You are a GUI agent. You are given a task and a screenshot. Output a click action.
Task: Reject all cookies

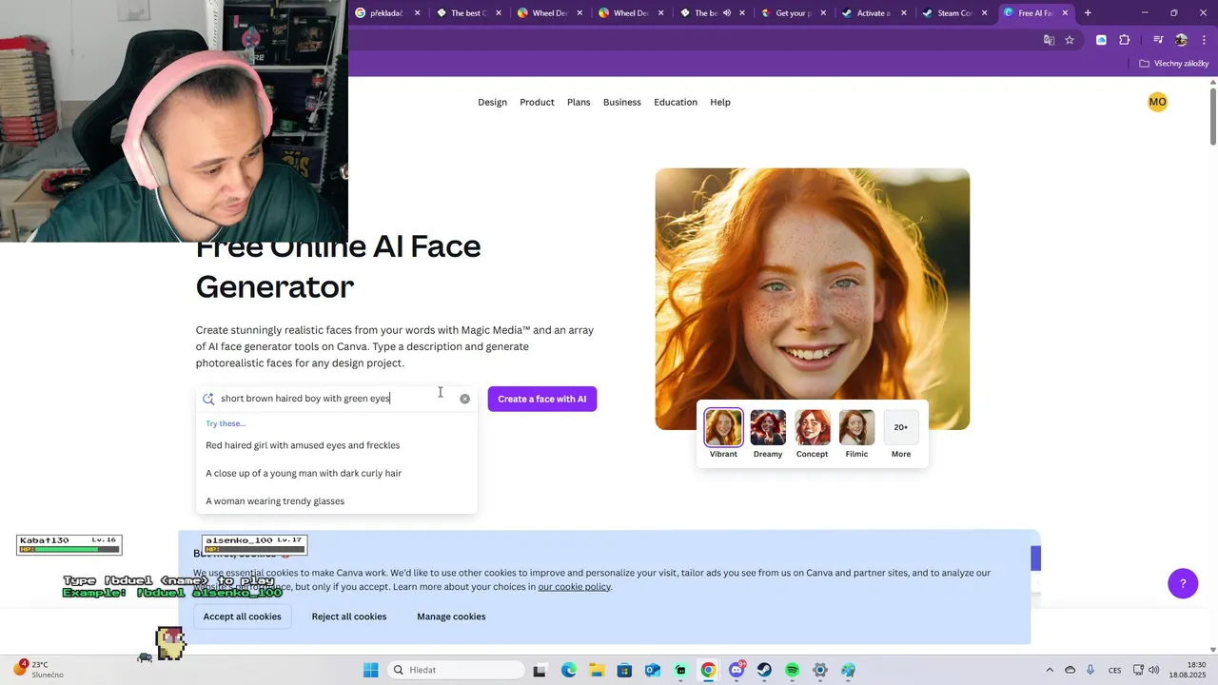point(349,616)
